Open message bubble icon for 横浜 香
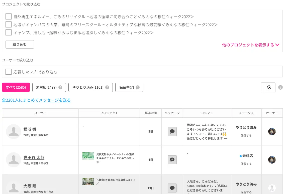This screenshot has height=194, width=285. click(x=172, y=132)
